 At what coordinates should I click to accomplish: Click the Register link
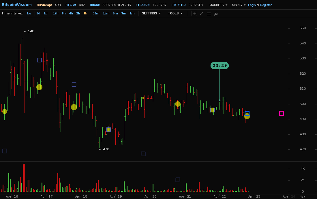[x=266, y=5]
